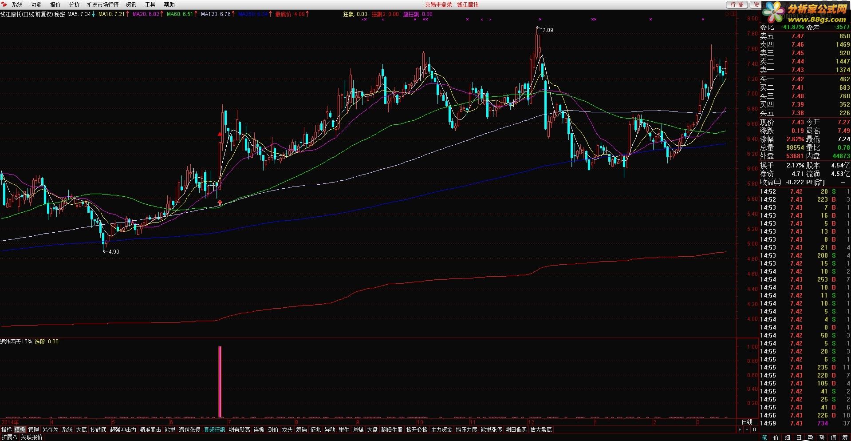Click the diamond icon above the price axis

pyautogui.click(x=727, y=14)
